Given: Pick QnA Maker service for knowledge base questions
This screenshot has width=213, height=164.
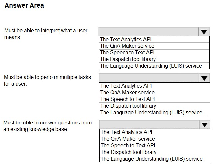Looking at the screenshot, I should [x=127, y=139].
